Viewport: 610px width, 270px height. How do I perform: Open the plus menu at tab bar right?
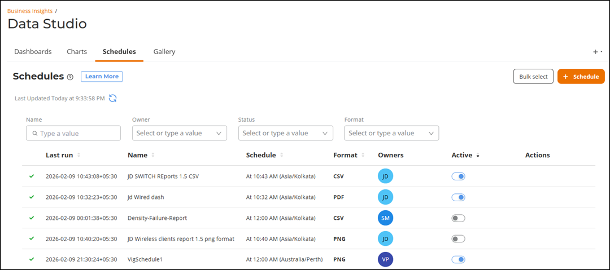tap(598, 52)
